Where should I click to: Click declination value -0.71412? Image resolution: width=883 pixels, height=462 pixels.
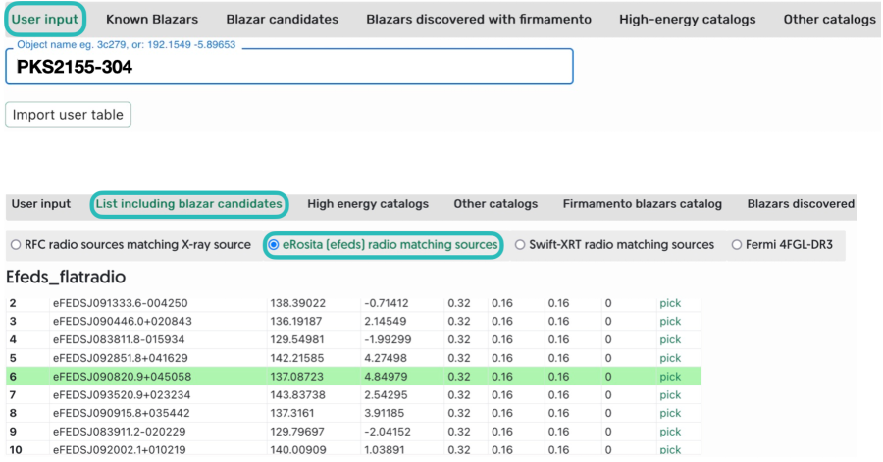[387, 303]
